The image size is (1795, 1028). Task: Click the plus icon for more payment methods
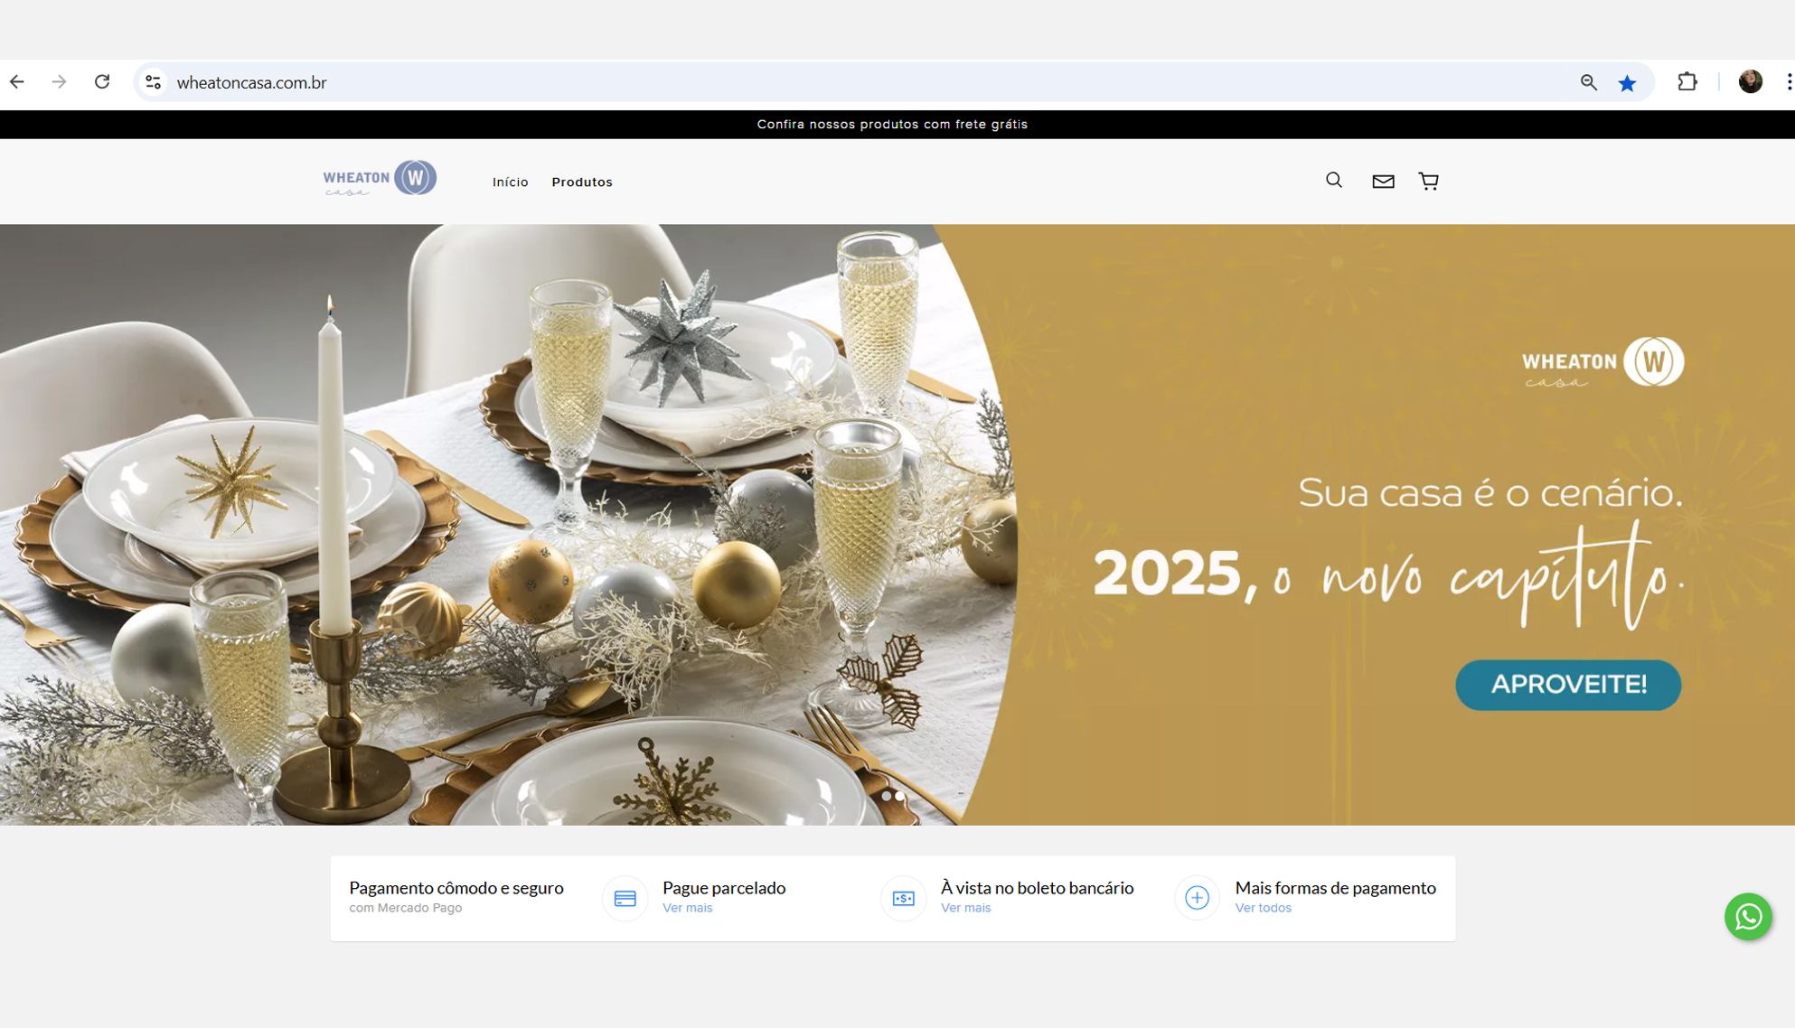[1197, 898]
